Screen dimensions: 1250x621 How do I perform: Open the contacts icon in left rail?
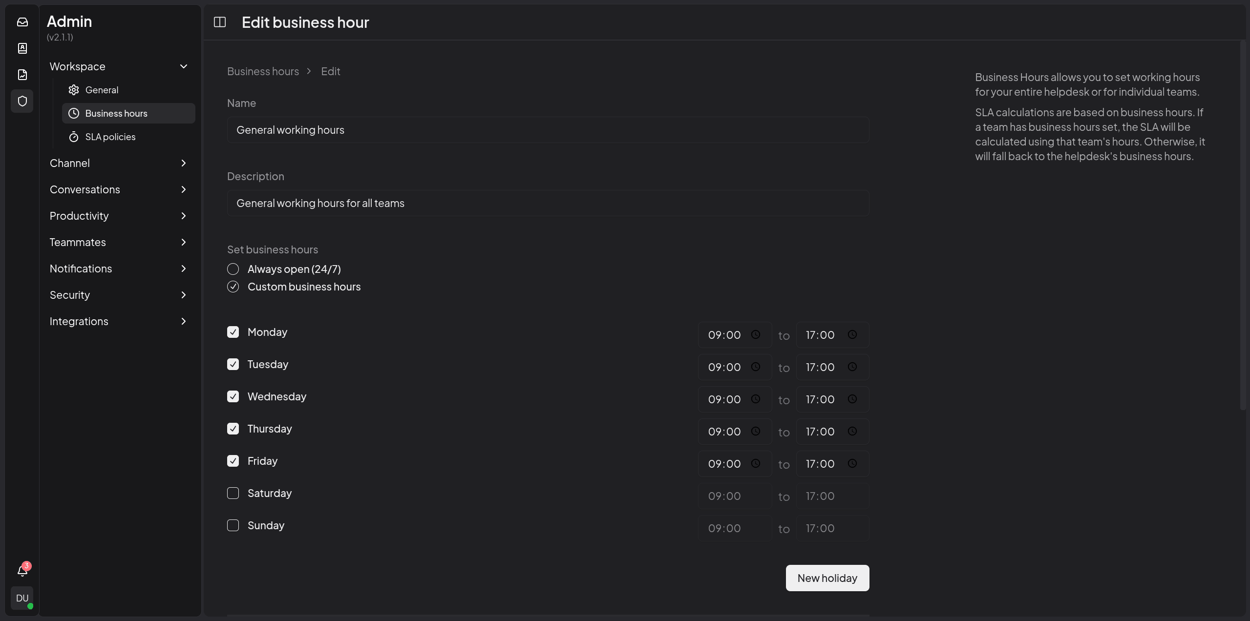click(x=22, y=48)
